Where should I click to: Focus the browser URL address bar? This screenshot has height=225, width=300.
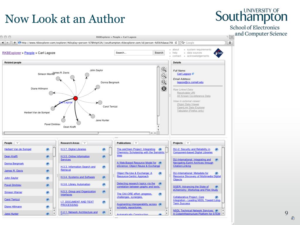(97, 43)
